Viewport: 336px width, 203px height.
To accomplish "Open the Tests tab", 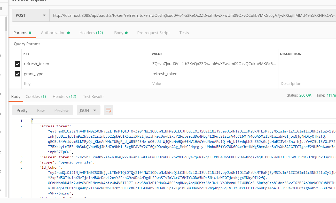I will [184, 33].
